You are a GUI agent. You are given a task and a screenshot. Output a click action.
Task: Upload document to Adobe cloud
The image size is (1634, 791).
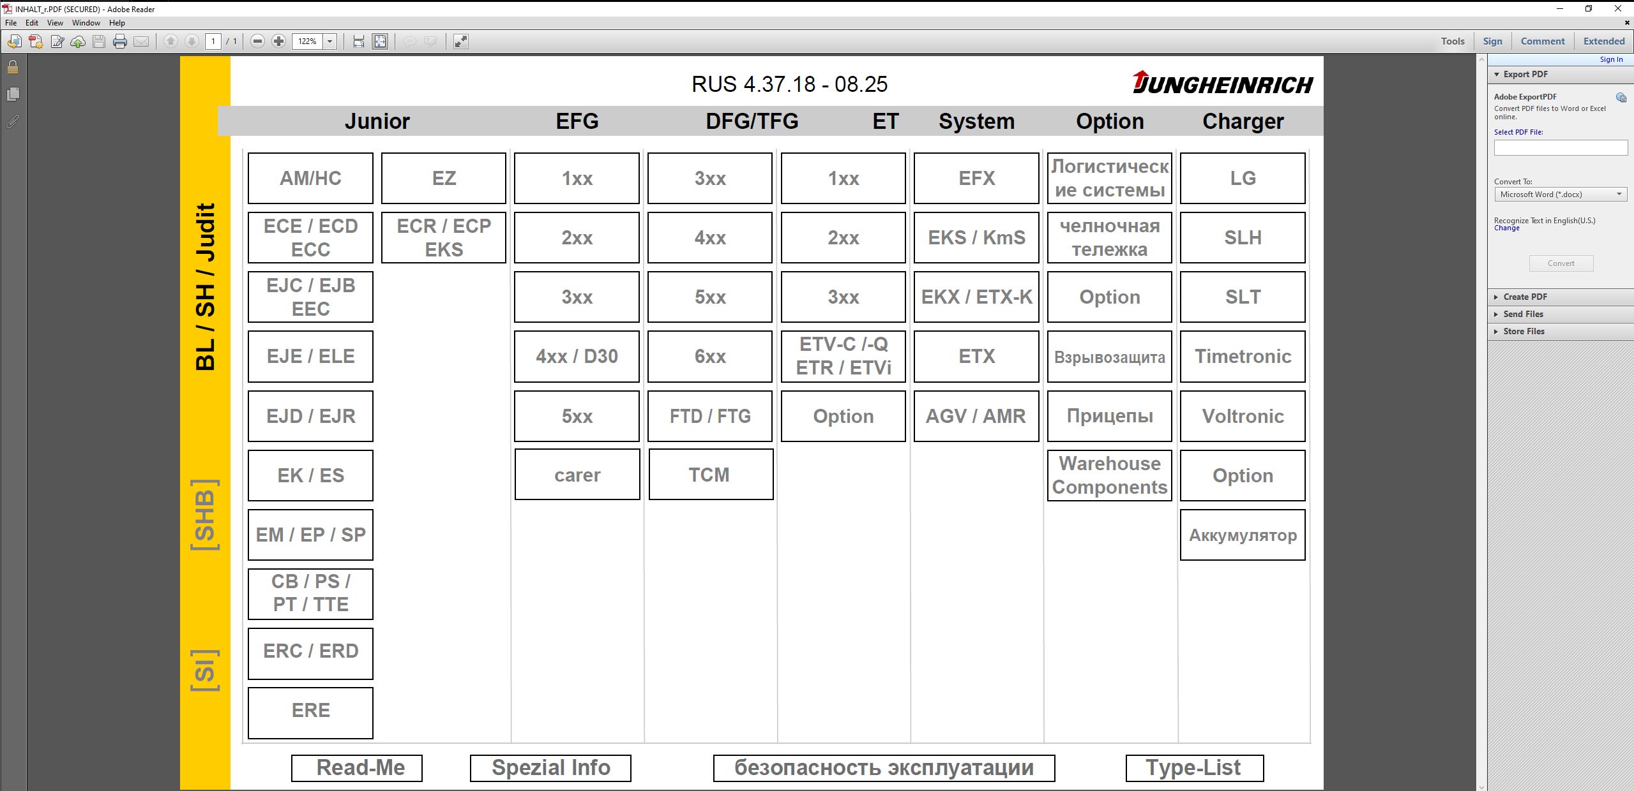(x=77, y=41)
